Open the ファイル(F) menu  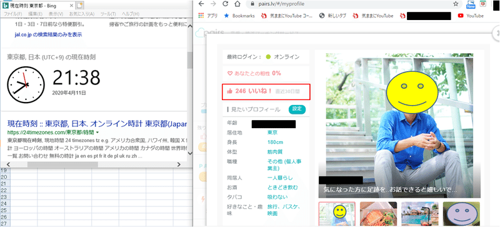12,14
